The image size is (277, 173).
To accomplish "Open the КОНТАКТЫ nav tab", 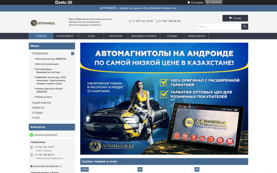I will coord(116,36).
